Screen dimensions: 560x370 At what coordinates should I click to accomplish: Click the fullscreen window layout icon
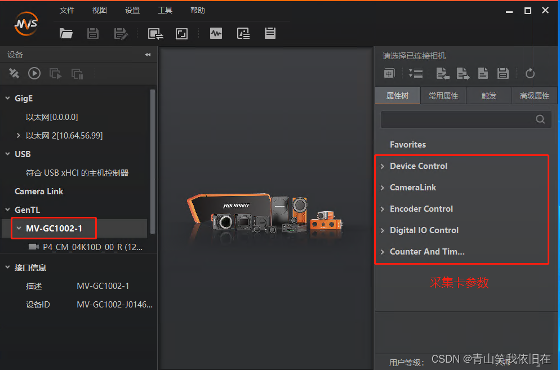tap(181, 34)
